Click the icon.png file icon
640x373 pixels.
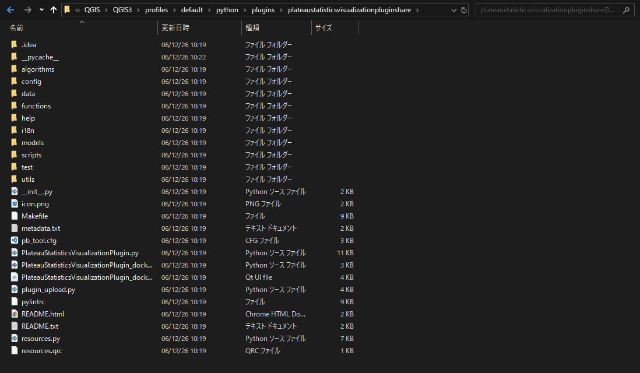tap(15, 204)
